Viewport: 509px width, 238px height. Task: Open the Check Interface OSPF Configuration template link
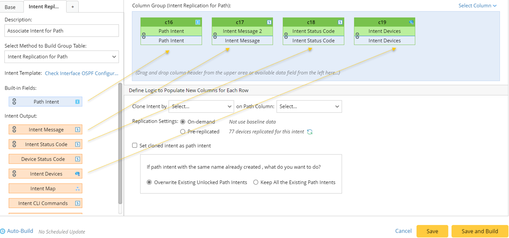click(81, 73)
